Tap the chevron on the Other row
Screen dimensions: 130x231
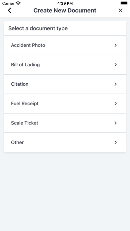pos(115,142)
